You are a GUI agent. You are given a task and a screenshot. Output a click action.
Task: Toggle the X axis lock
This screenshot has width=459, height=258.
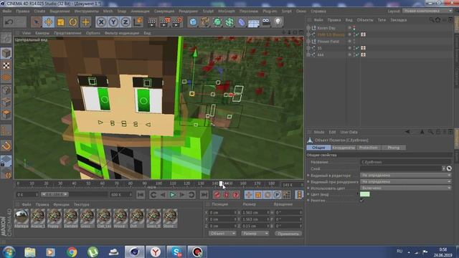[x=101, y=22]
